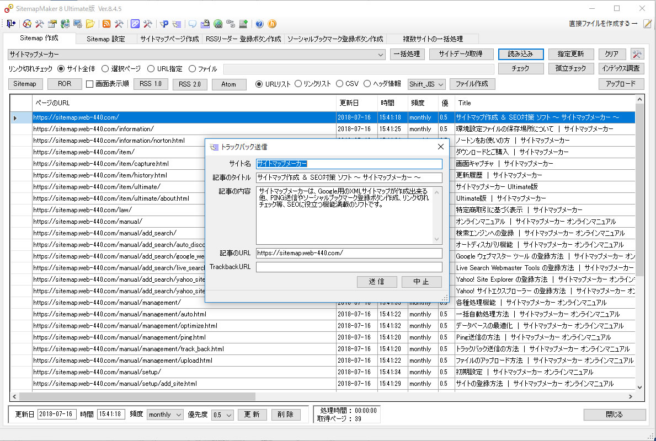Click the 削除 button

(286, 415)
